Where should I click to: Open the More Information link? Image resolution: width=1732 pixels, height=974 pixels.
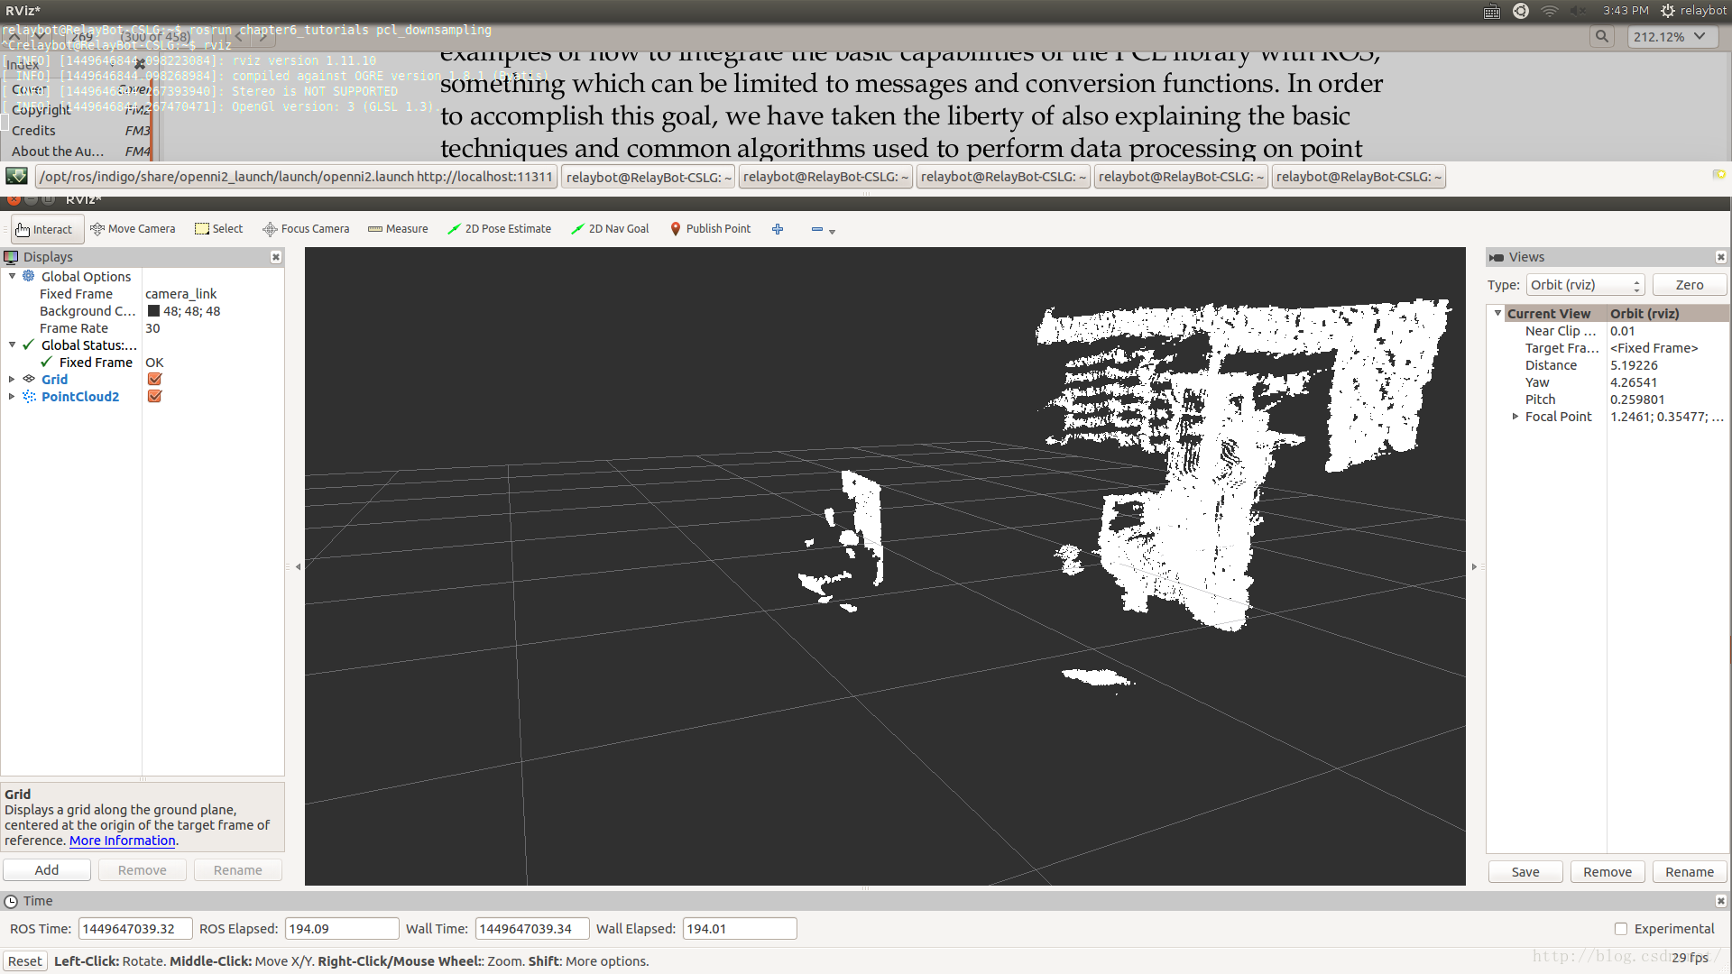(x=123, y=841)
